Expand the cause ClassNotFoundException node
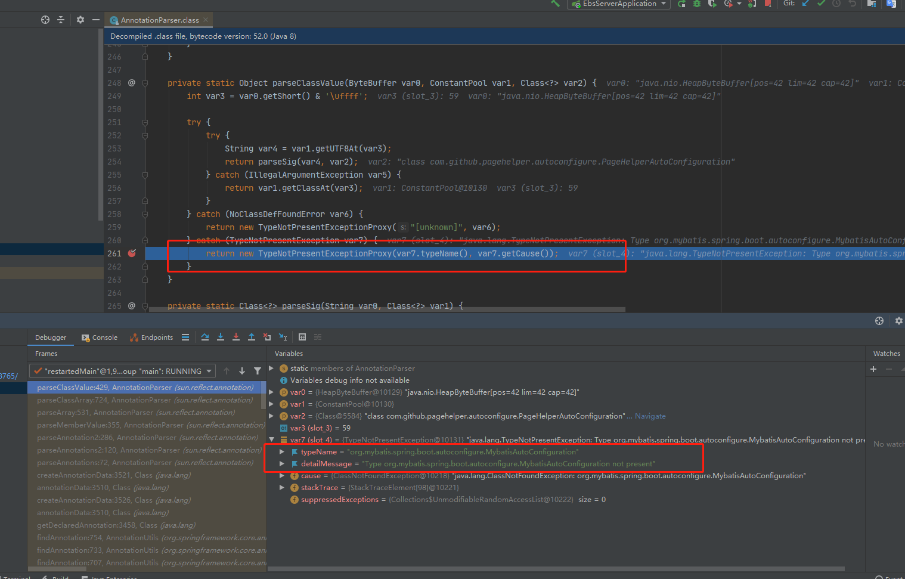Screen dimensions: 905x579 click(282, 476)
